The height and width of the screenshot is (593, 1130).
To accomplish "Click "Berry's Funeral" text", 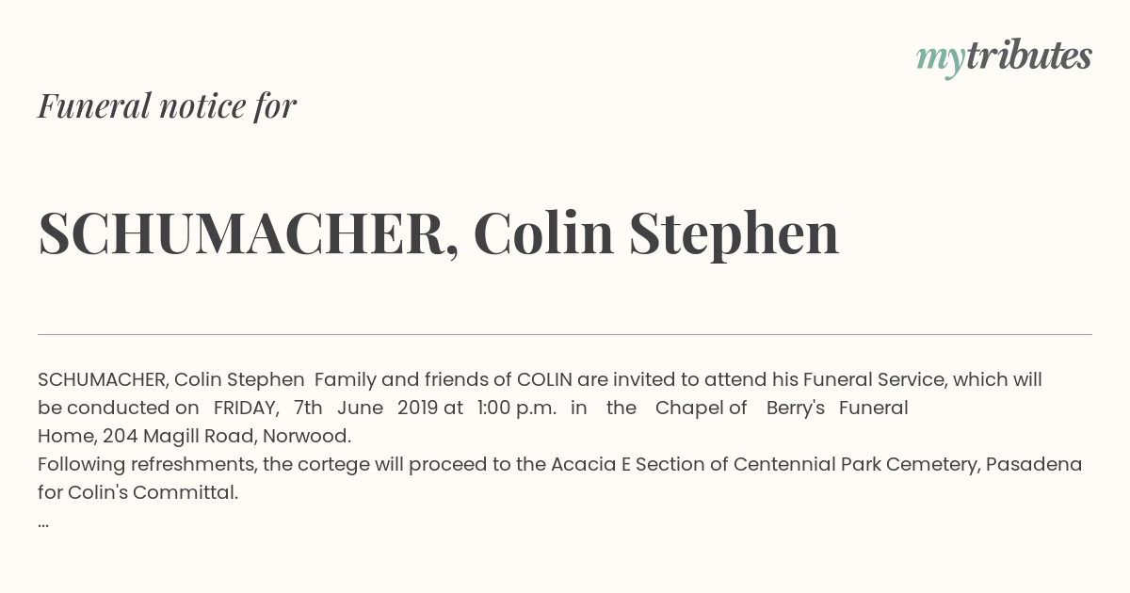I will pos(837,409).
